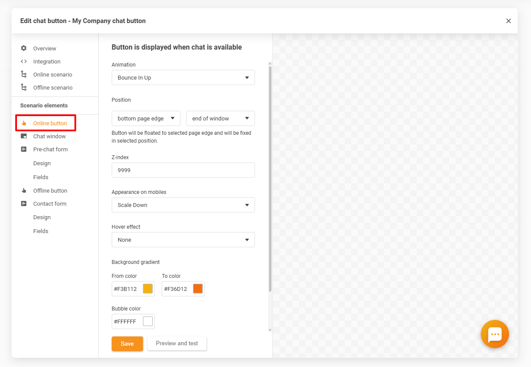
Task: Click the Online scenario branch icon
Action: tap(24, 74)
